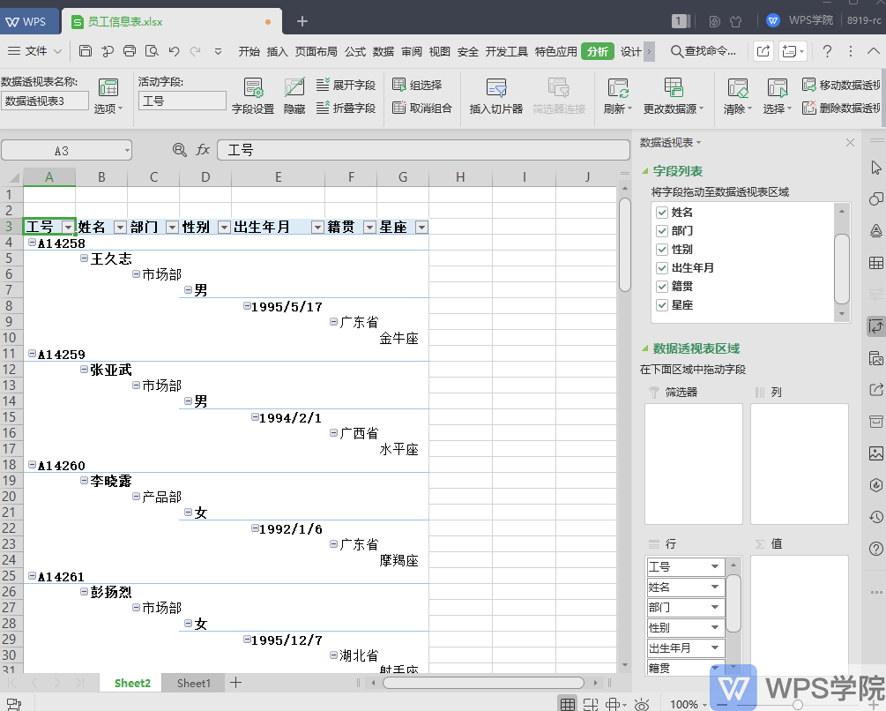This screenshot has width=886, height=711.
Task: Open the 星座 column filter dropdown
Action: pos(421,228)
